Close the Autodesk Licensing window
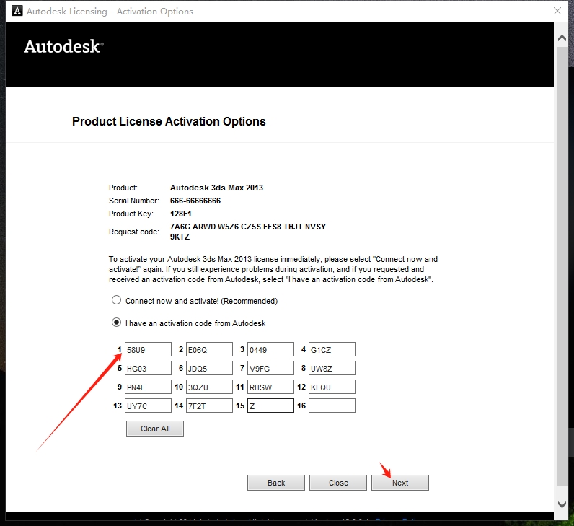 tap(557, 12)
